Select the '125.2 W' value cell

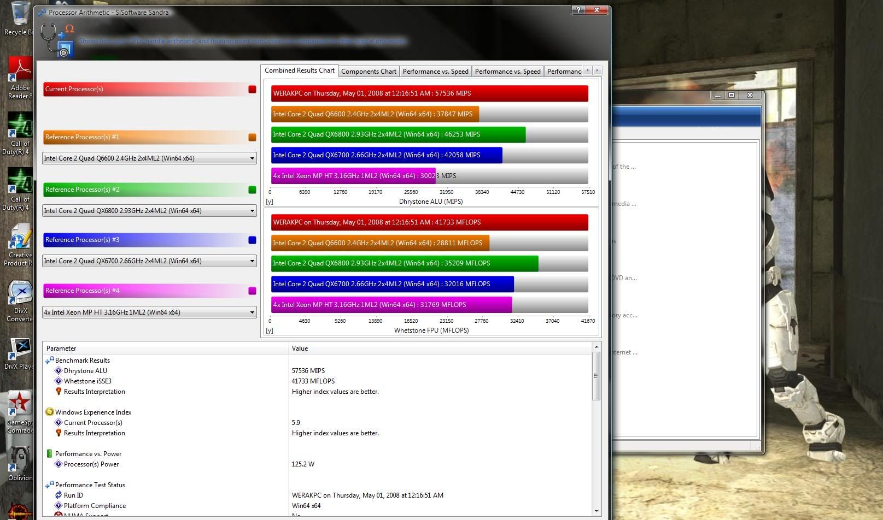tap(303, 464)
